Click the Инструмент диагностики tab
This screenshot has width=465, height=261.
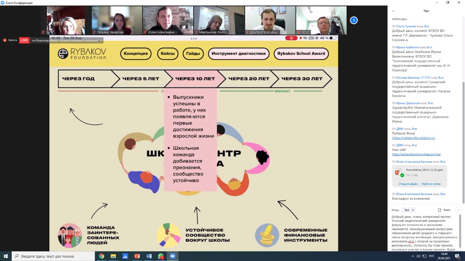point(239,54)
